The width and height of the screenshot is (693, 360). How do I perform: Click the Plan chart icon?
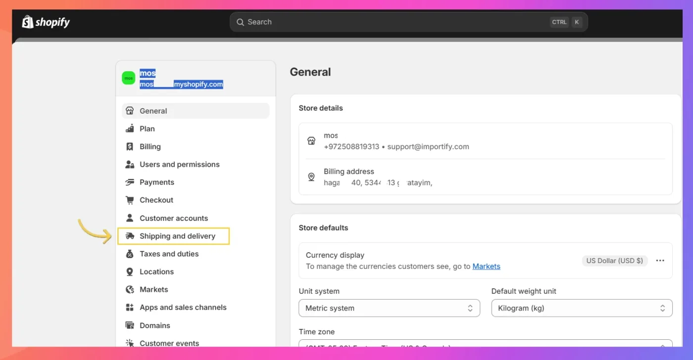[130, 129]
